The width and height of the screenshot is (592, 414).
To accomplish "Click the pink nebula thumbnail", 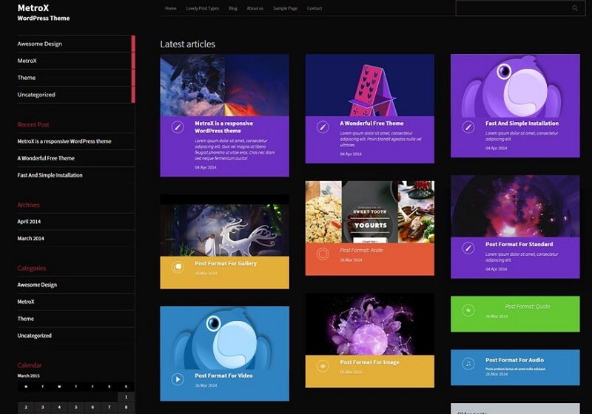I will coord(515,206).
